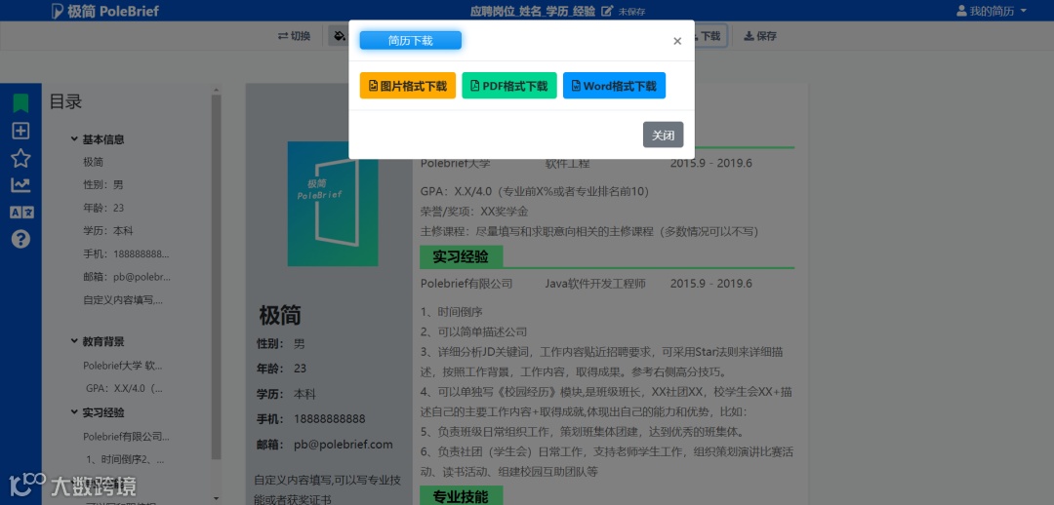This screenshot has height=505, width=1054.
Task: Click the PoleBrief logo in header
Action: 105,12
